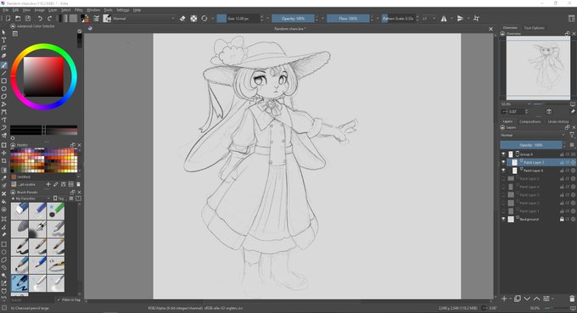Adjust the layer Opacity slider

(530, 145)
